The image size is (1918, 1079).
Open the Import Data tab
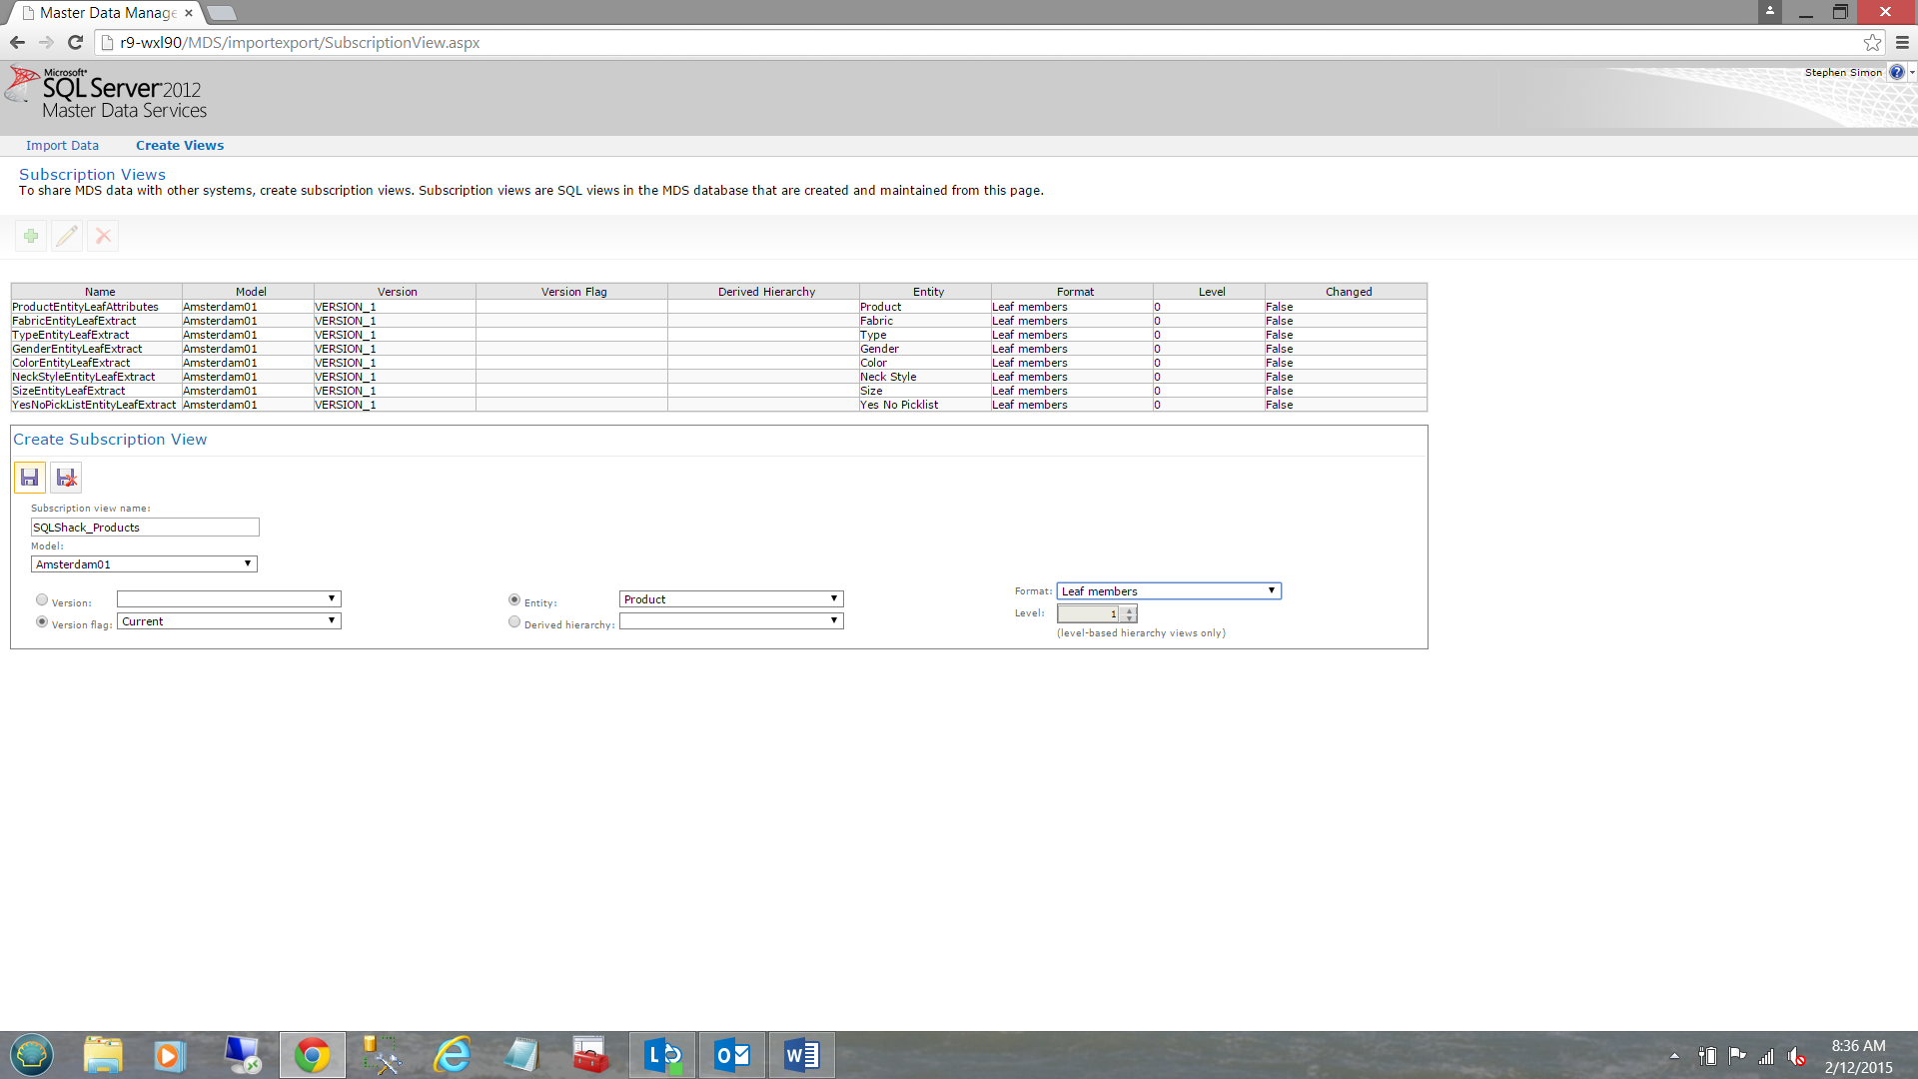(62, 146)
